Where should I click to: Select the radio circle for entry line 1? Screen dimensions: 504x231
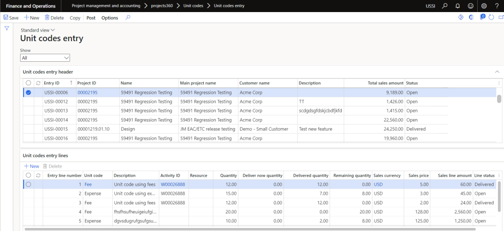(28, 184)
